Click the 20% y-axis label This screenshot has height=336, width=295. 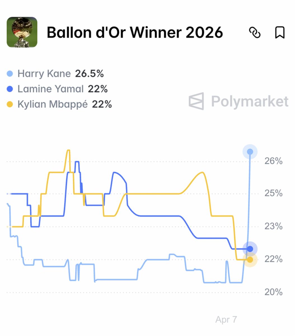[x=273, y=292]
